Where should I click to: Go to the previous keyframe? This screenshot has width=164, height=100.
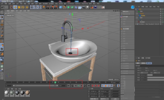[73, 86]
